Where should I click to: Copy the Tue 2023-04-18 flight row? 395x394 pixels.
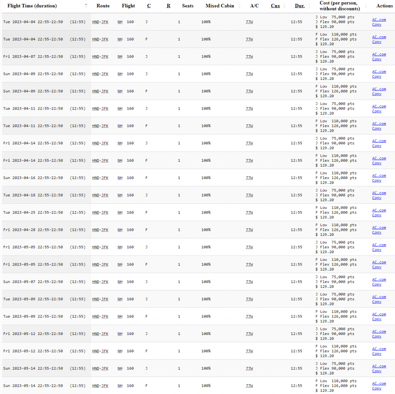tap(376, 198)
